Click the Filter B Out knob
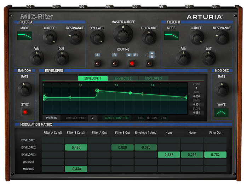 click(209, 58)
